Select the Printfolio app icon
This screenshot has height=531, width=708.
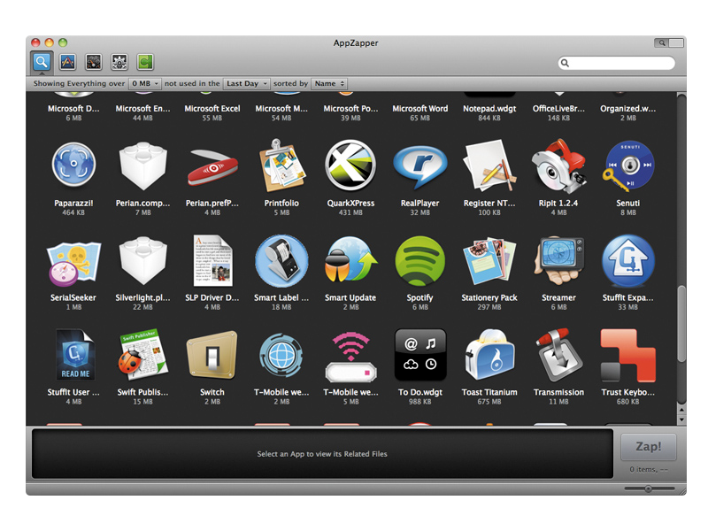(x=281, y=165)
